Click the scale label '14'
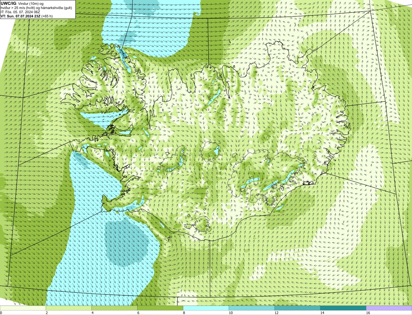Screen dimensions: 412x315 click(x=322, y=313)
